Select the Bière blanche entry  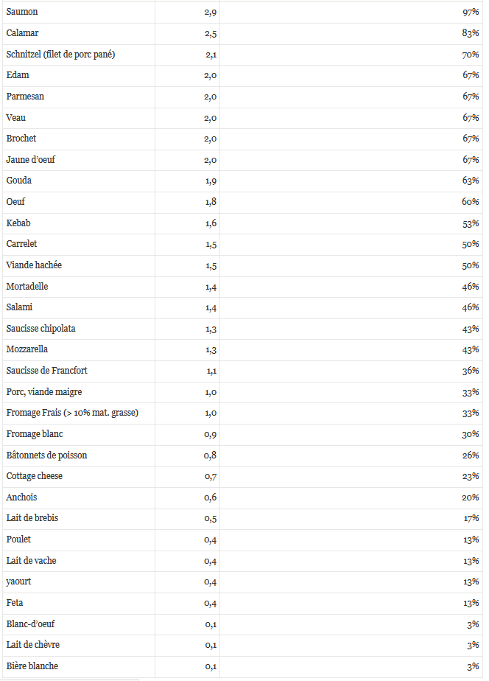point(32,666)
